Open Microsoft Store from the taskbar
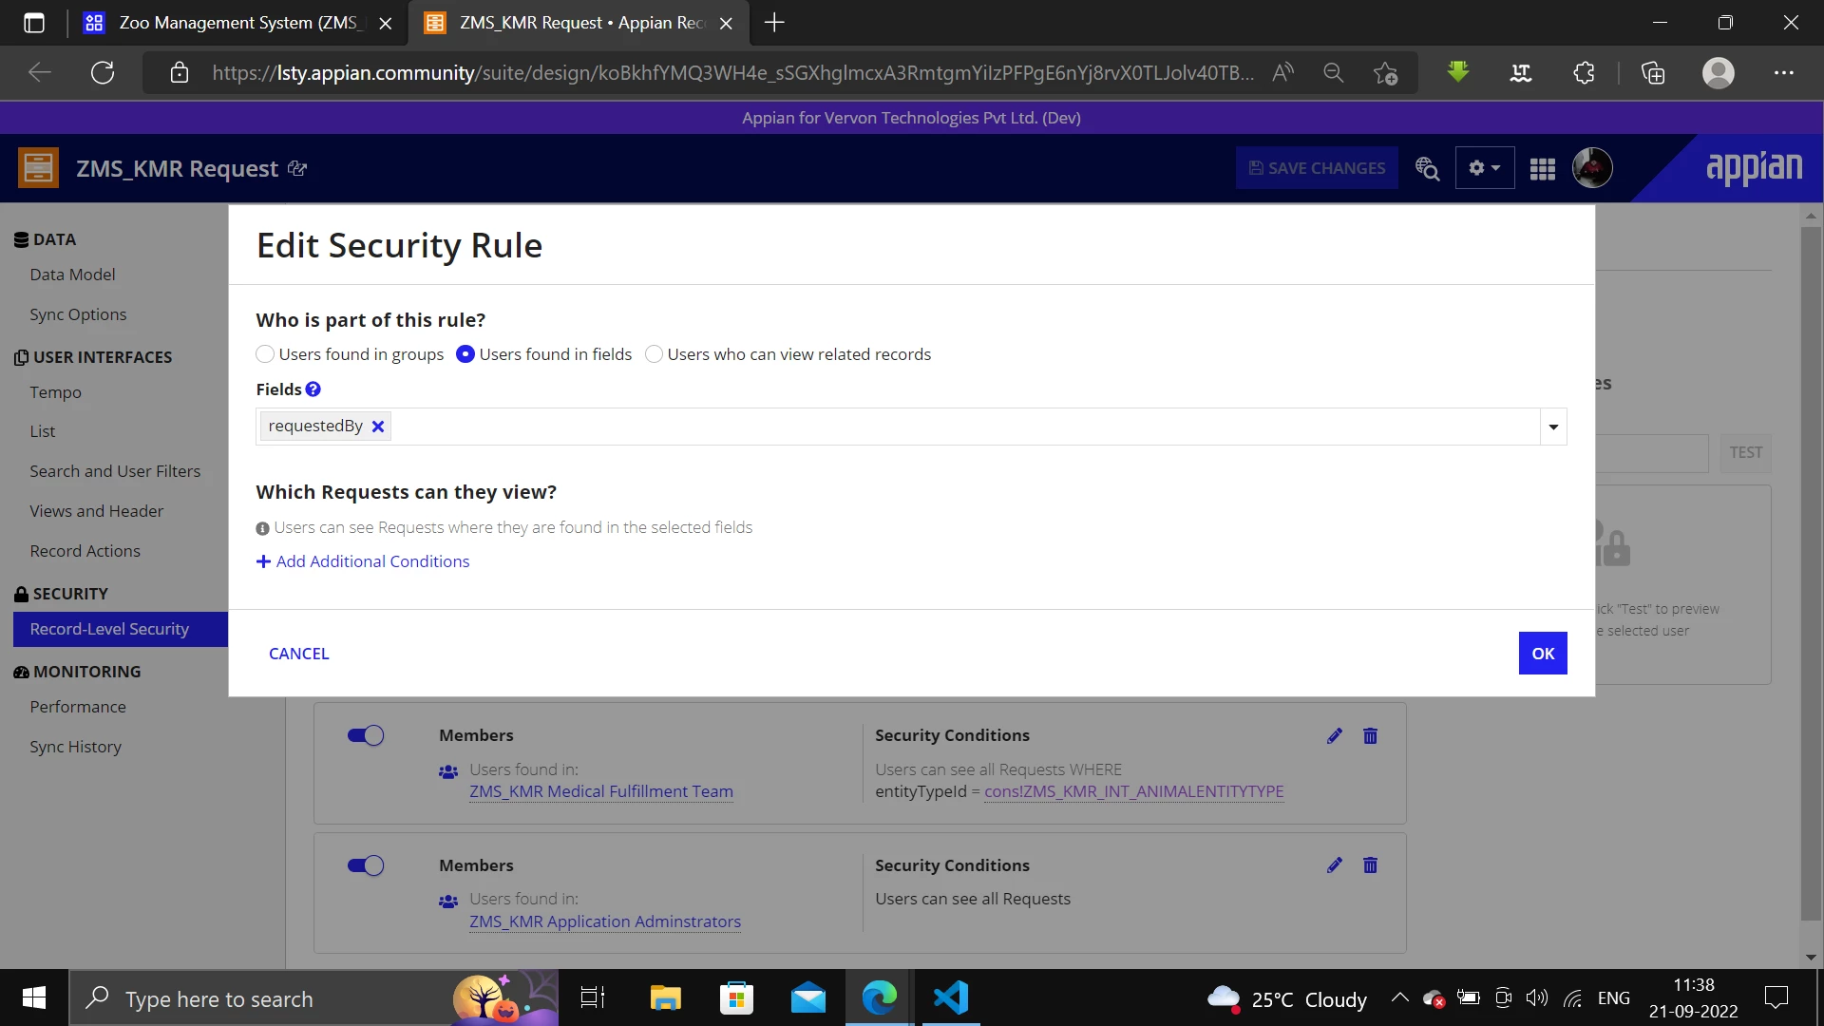Image resolution: width=1824 pixels, height=1026 pixels. pyautogui.click(x=736, y=998)
